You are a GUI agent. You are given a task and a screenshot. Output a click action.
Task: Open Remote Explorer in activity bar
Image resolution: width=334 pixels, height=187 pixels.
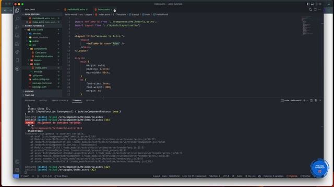[x=17, y=35]
